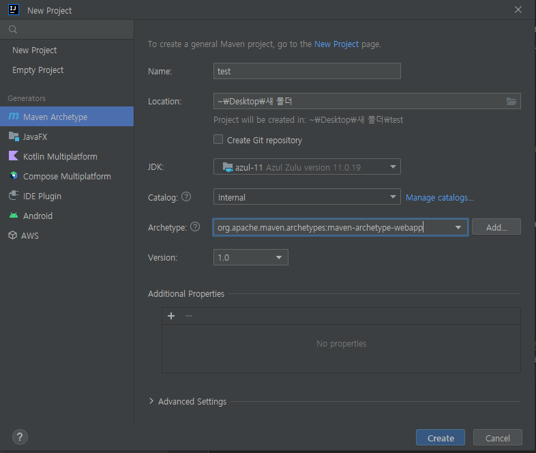Screen dimensions: 536x453
Task: Click the IntelliJ IDEA logo icon
Action: [x=14, y=10]
